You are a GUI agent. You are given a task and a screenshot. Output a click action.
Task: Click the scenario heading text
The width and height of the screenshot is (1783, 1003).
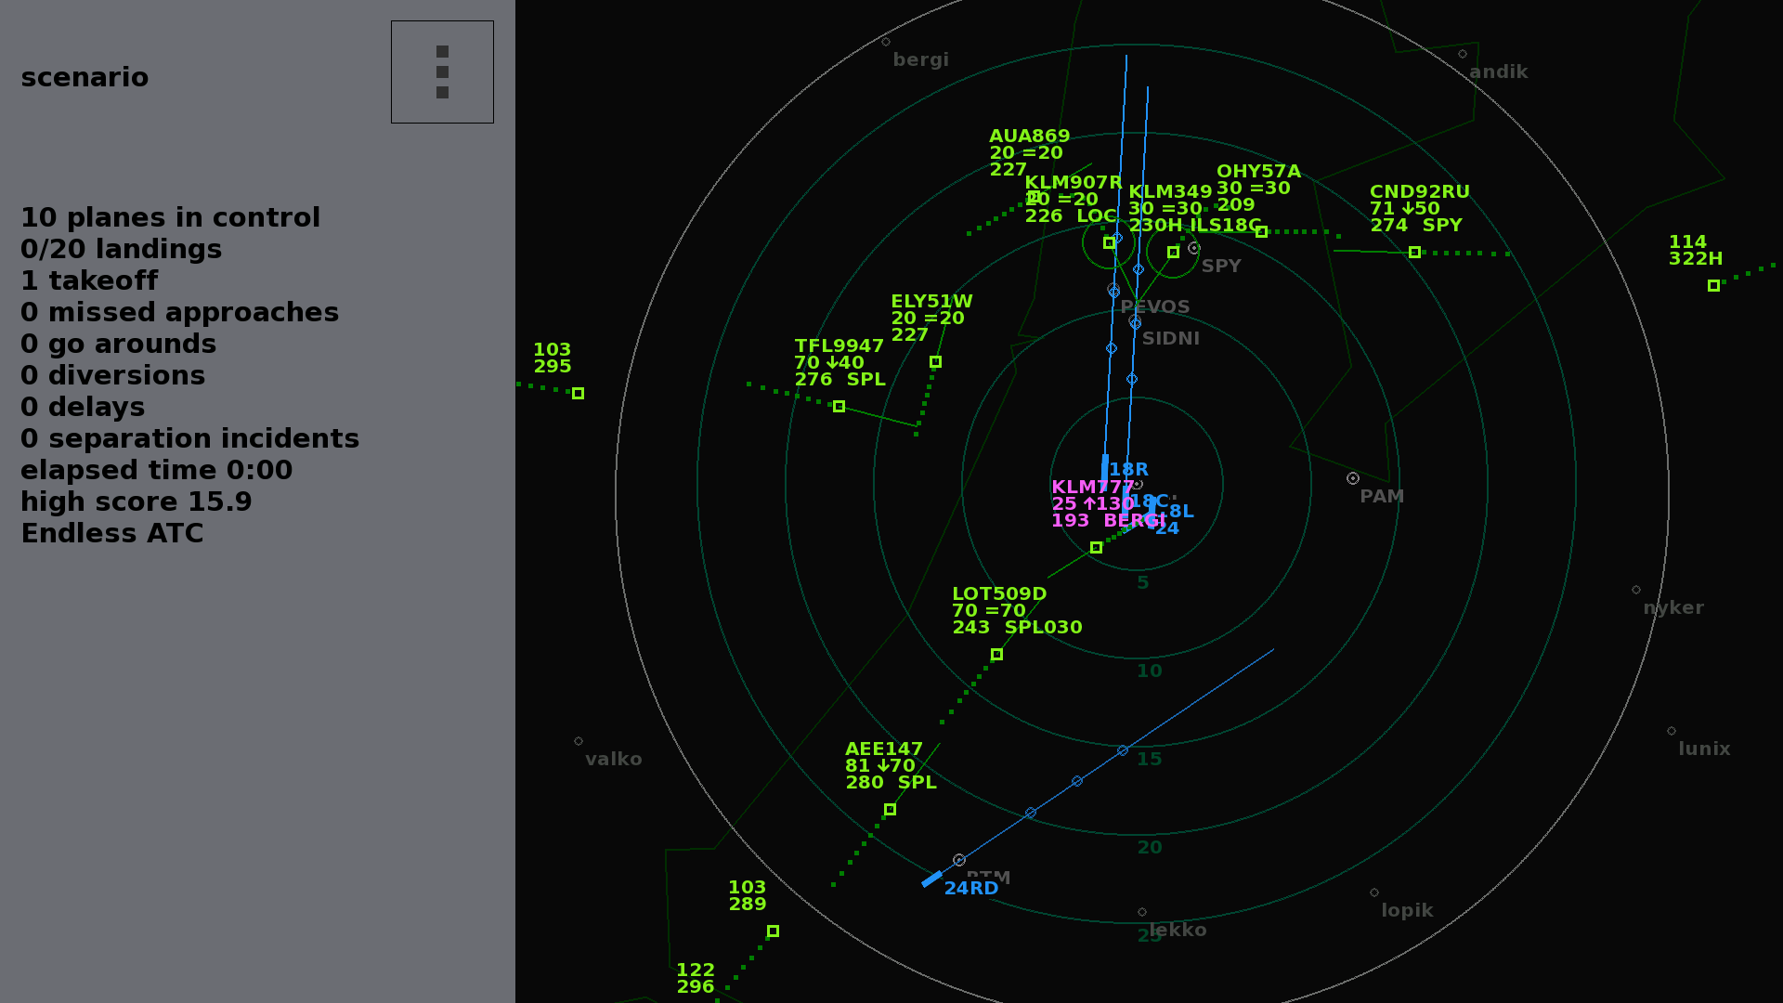click(85, 77)
